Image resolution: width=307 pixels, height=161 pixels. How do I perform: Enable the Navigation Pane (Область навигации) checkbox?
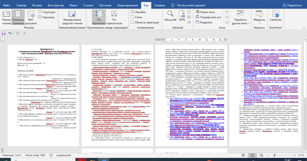(x=146, y=22)
